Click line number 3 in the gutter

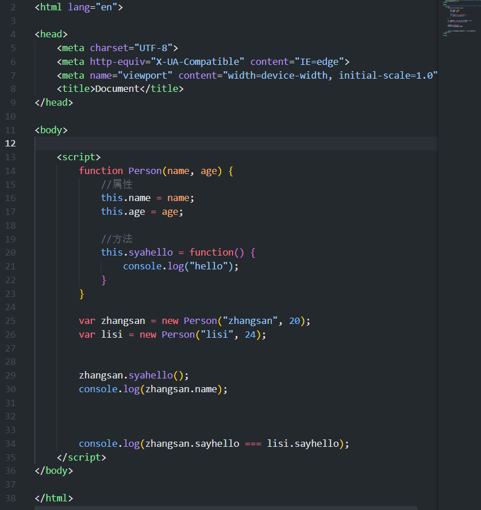click(x=13, y=21)
